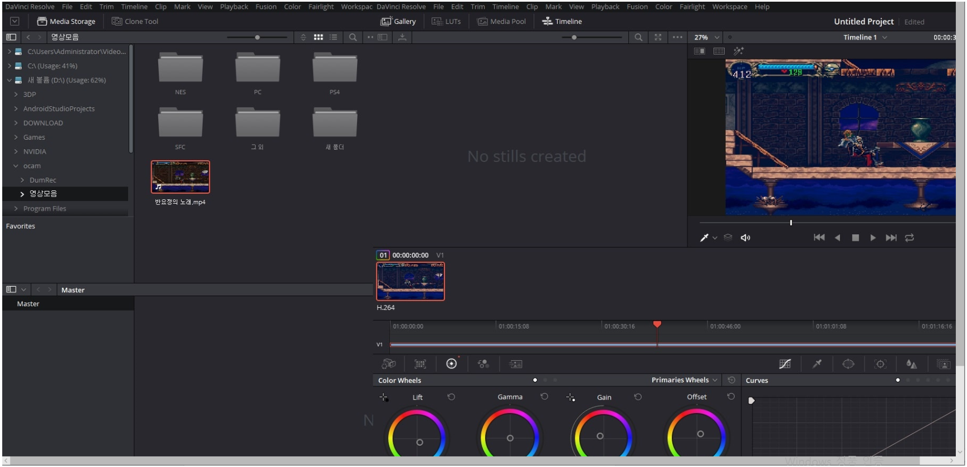The image size is (967, 467).
Task: Open the Timeline 1 dropdown
Action: (x=865, y=37)
